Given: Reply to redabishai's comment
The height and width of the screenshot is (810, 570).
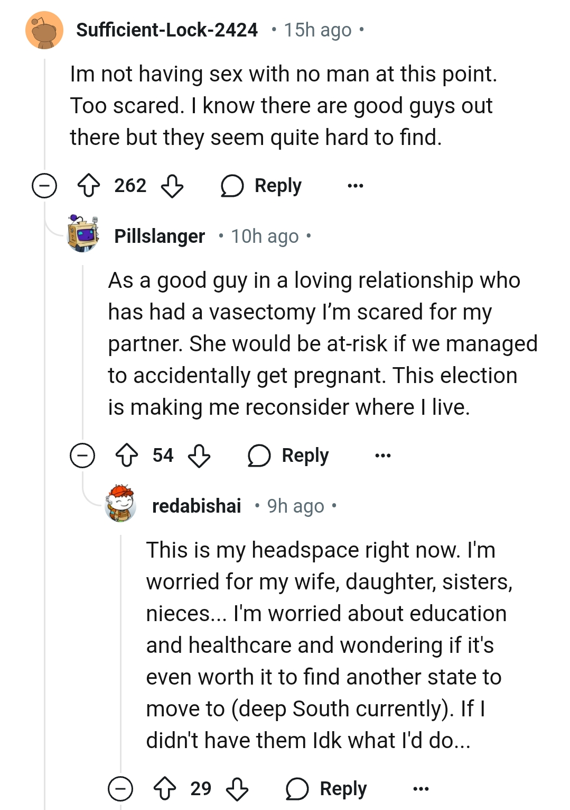Looking at the screenshot, I should (327, 789).
